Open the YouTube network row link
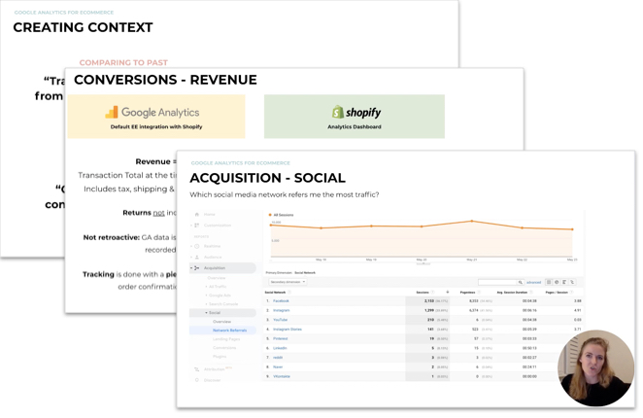This screenshot has height=418, width=643. [x=280, y=320]
